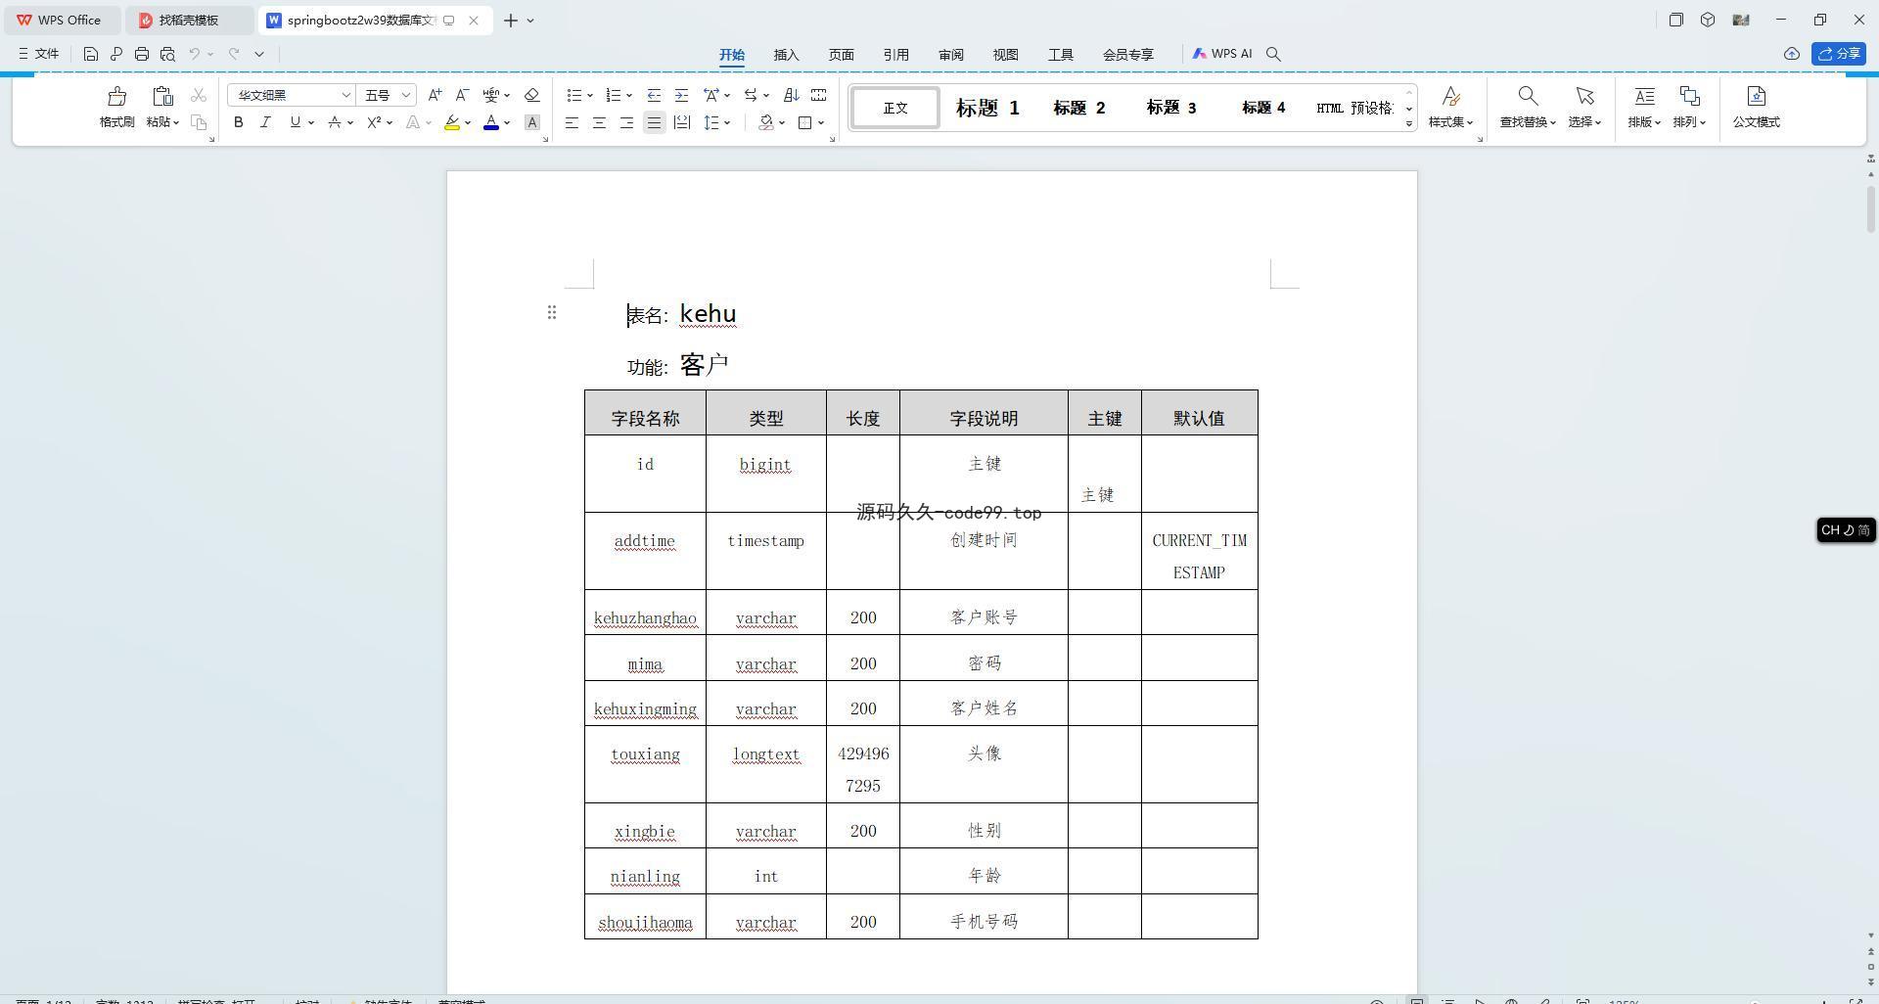Apply the 标题 2 style
This screenshot has width=1879, height=1004.
coord(1078,108)
